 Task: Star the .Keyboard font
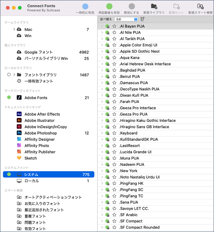coord(114,133)
